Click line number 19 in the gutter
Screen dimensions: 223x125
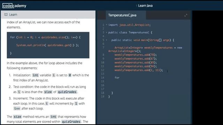(103, 97)
